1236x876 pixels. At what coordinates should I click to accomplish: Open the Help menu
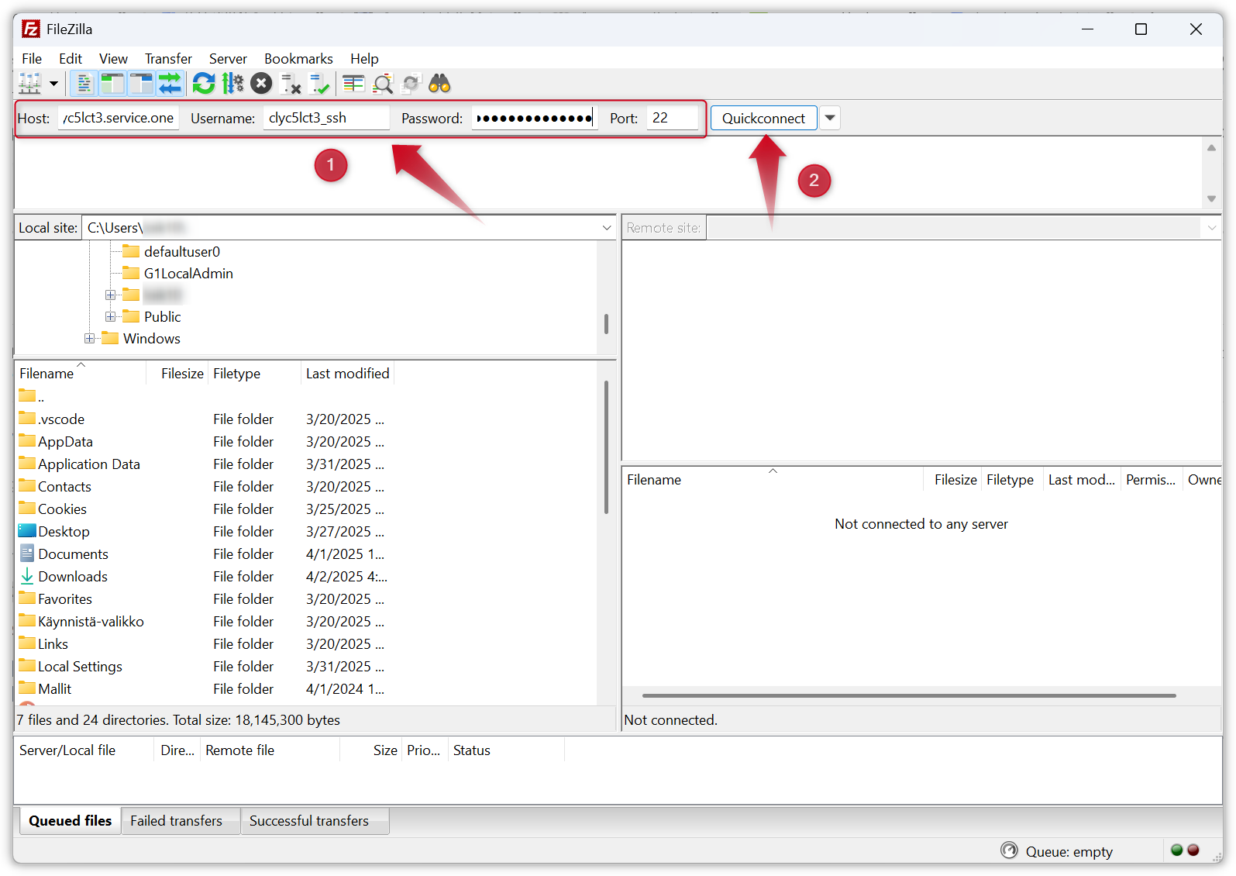tap(364, 59)
